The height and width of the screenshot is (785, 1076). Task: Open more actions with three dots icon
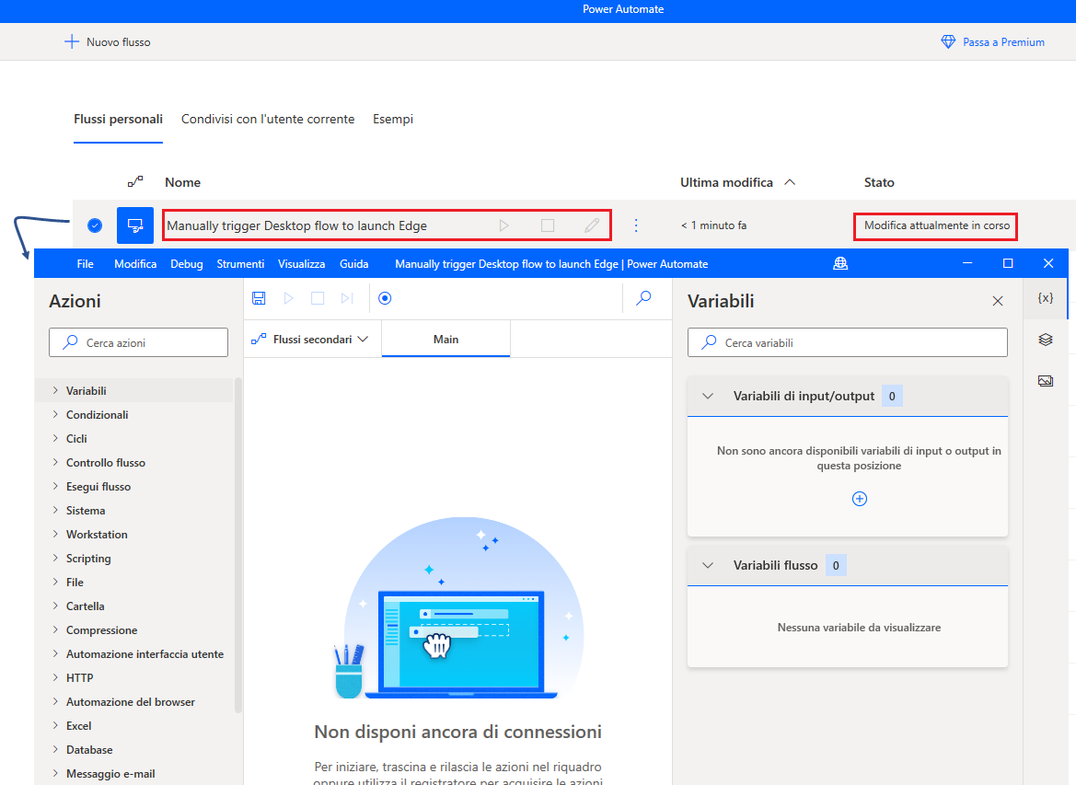636,225
